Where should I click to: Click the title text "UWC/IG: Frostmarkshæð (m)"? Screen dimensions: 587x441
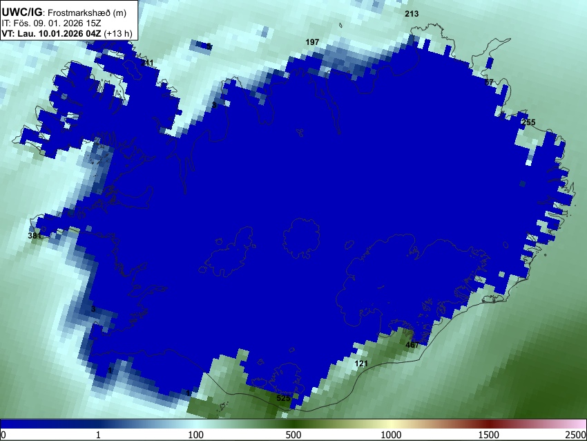64,12
